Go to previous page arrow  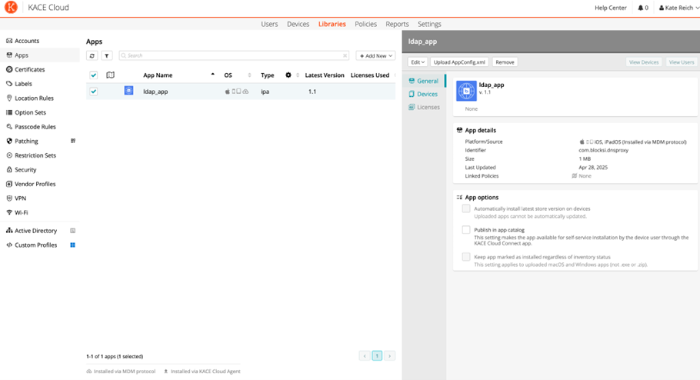[365, 356]
